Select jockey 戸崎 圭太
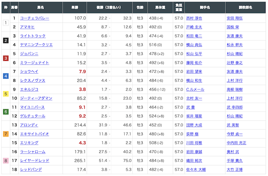This screenshot has width=268, height=176. click(194, 27)
